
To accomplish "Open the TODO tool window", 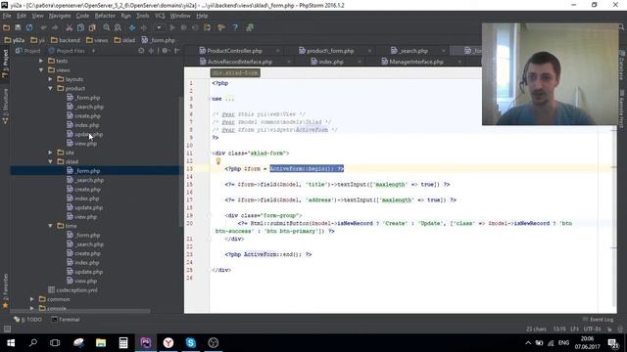I will [x=28, y=320].
